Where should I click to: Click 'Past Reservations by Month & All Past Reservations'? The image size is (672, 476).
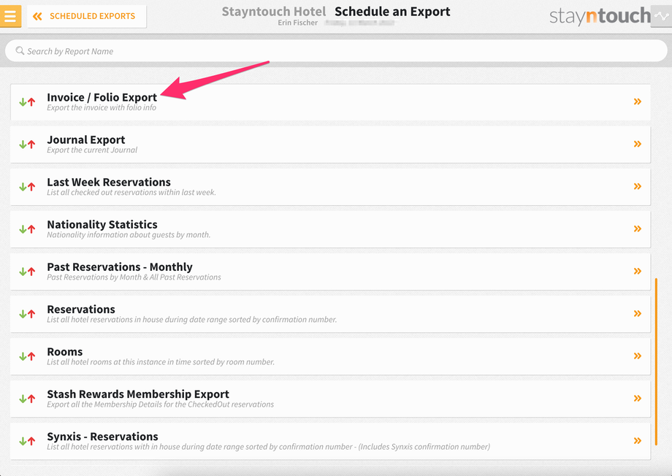click(x=134, y=277)
